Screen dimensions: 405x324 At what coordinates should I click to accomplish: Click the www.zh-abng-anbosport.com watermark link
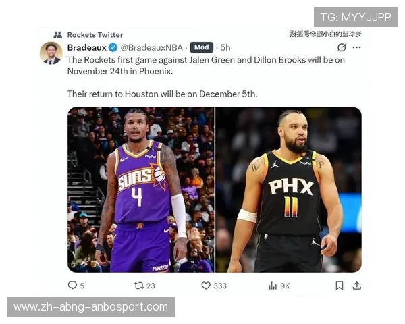pyautogui.click(x=90, y=307)
